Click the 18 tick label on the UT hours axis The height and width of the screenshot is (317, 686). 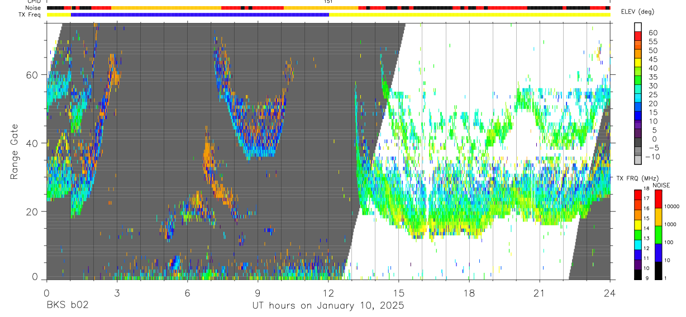[x=469, y=292]
